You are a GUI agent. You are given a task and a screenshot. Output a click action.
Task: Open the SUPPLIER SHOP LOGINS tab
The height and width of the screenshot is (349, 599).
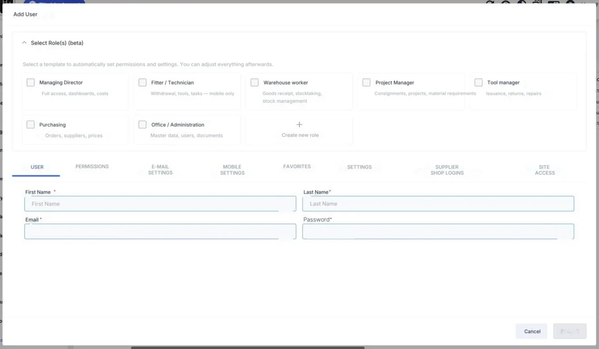coord(447,170)
